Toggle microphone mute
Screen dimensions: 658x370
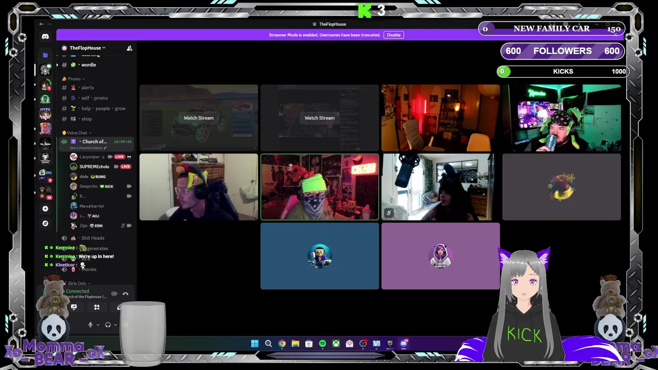point(90,325)
